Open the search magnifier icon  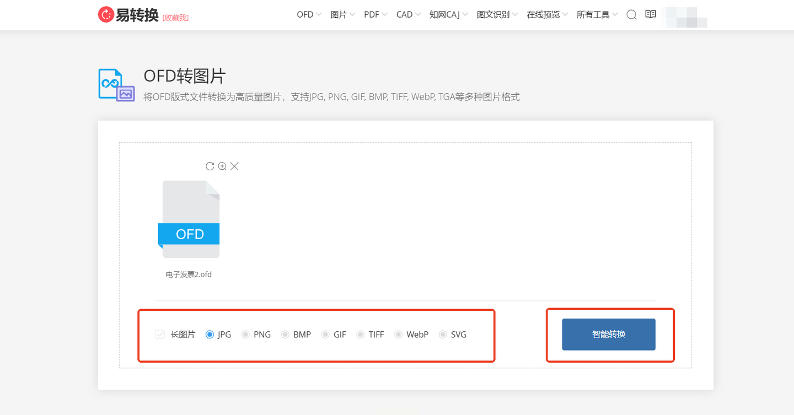(x=632, y=15)
